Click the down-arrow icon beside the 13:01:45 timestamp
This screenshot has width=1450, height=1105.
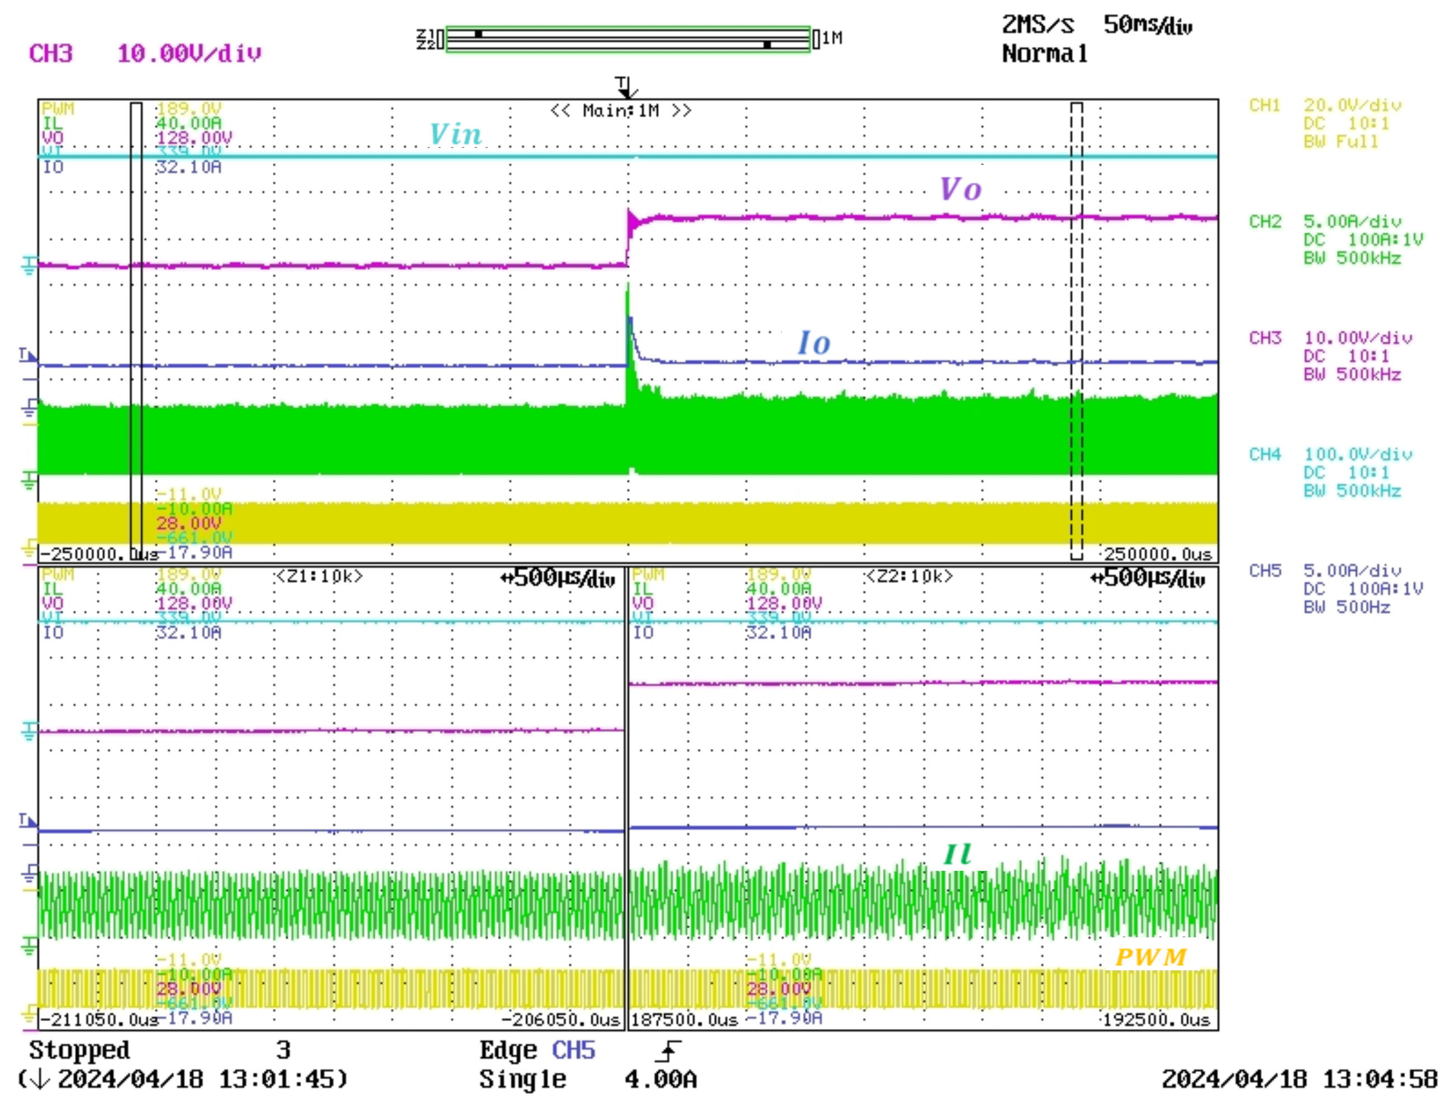pyautogui.click(x=40, y=1080)
